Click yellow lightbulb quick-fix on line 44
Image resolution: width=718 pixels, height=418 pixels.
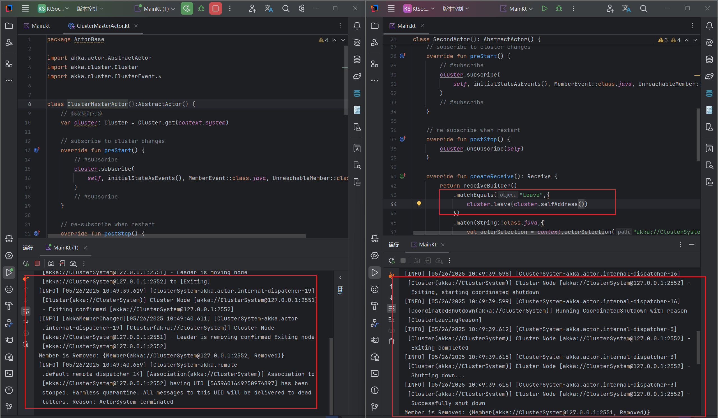point(419,204)
